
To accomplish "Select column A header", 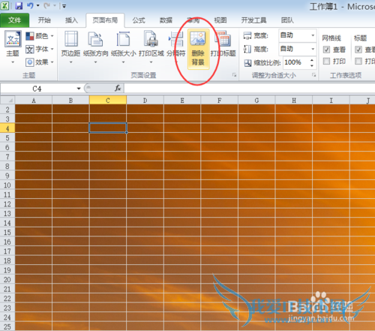I will tap(34, 101).
